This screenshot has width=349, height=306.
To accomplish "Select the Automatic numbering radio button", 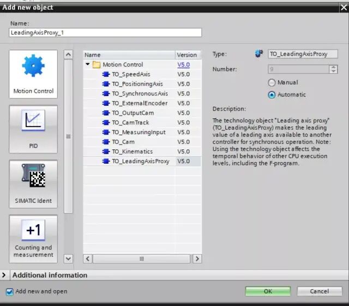I will coord(272,95).
